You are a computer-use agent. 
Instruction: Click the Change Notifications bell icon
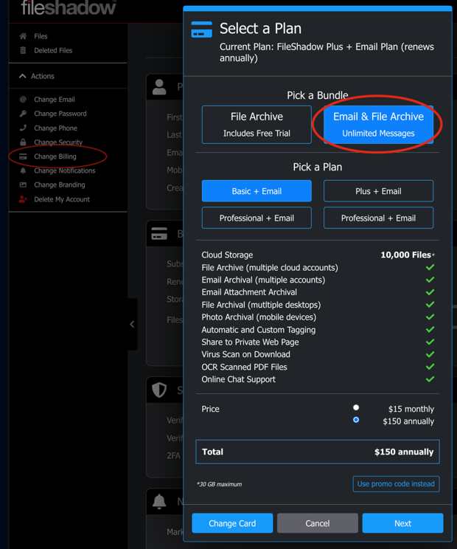pyautogui.click(x=23, y=170)
